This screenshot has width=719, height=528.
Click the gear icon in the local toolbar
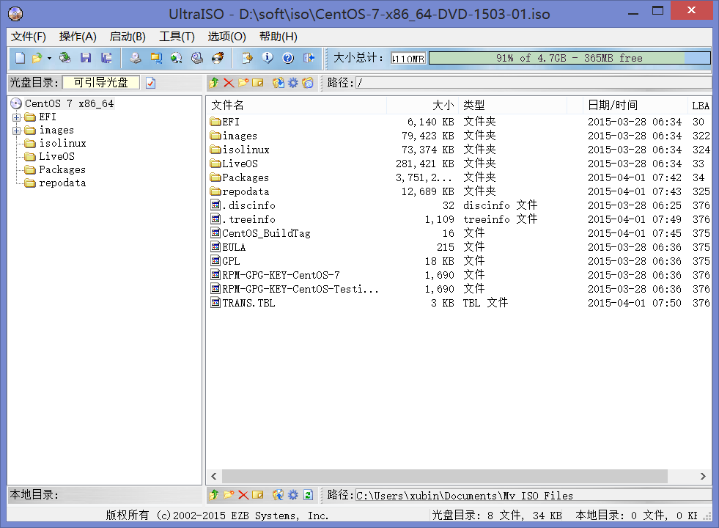point(293,495)
